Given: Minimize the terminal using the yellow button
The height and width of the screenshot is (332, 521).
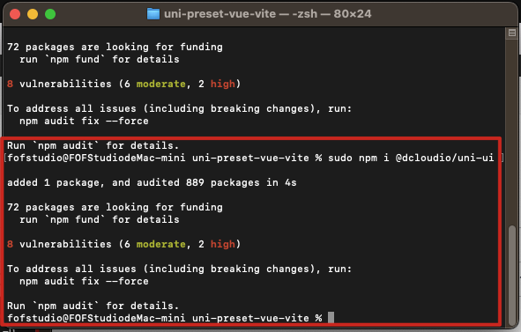Looking at the screenshot, I should 33,14.
